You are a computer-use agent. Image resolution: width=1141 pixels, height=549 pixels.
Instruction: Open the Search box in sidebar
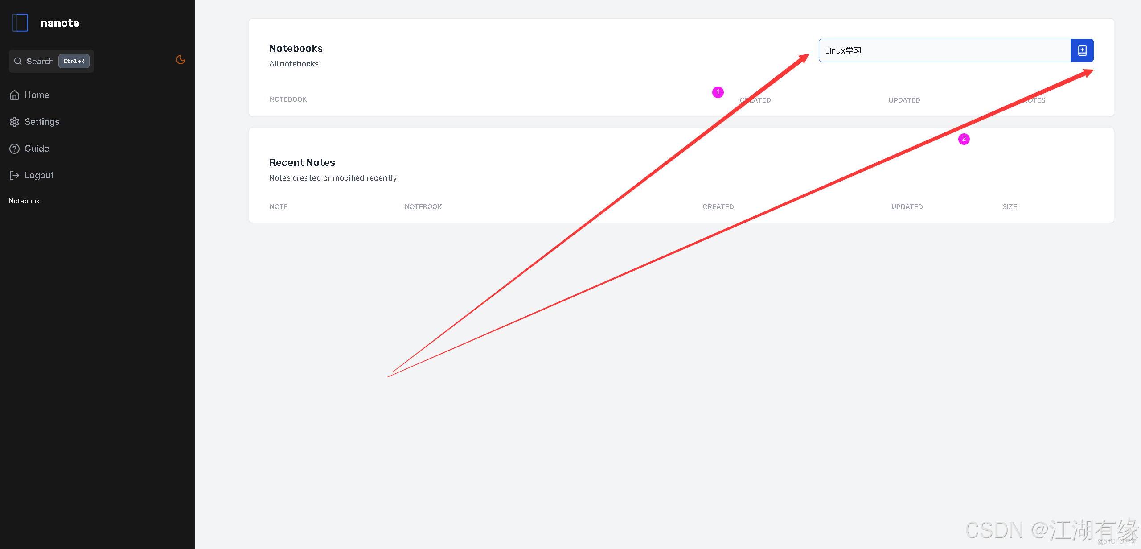coord(40,61)
